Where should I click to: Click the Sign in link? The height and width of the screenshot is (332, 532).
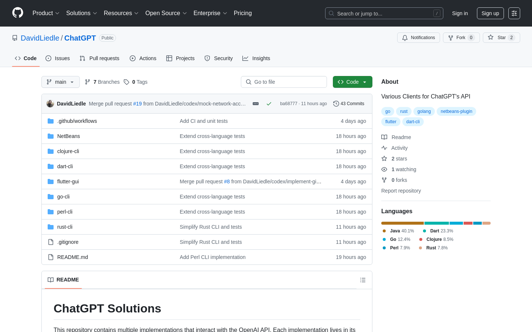[x=460, y=13]
